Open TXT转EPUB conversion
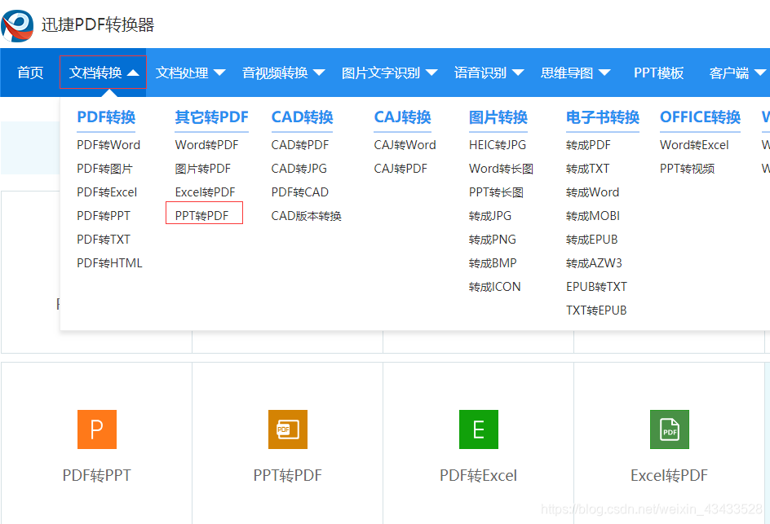Image resolution: width=770 pixels, height=524 pixels. coord(596,310)
